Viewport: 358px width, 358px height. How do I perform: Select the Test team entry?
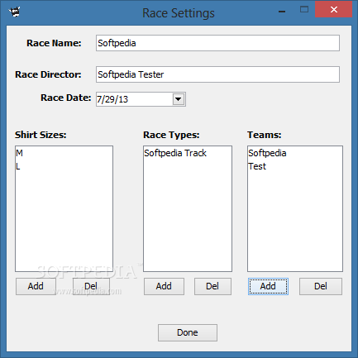click(x=257, y=166)
